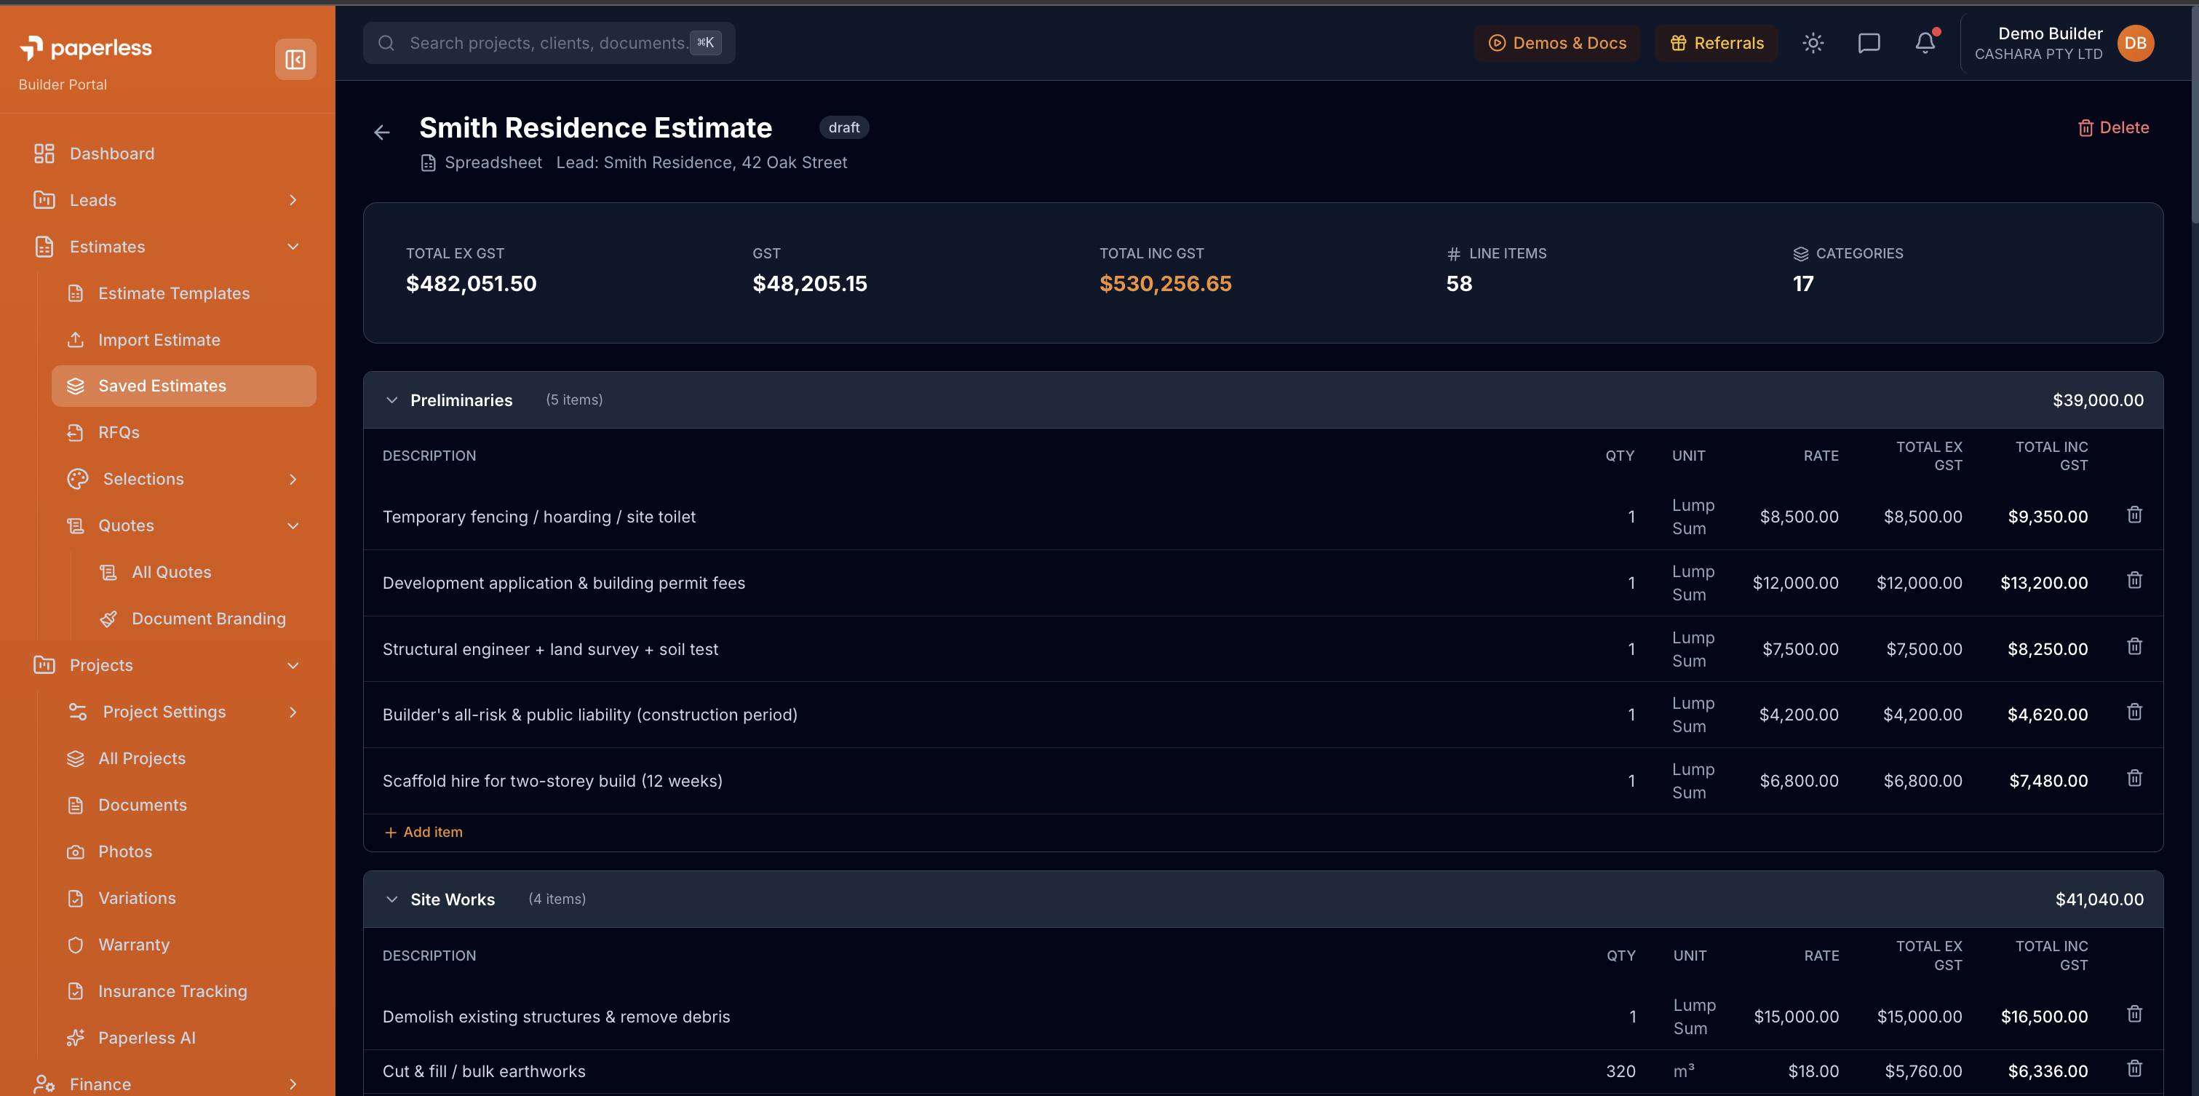Delete the Demolish existing structures item
The height and width of the screenshot is (1096, 2199).
2134,1014
